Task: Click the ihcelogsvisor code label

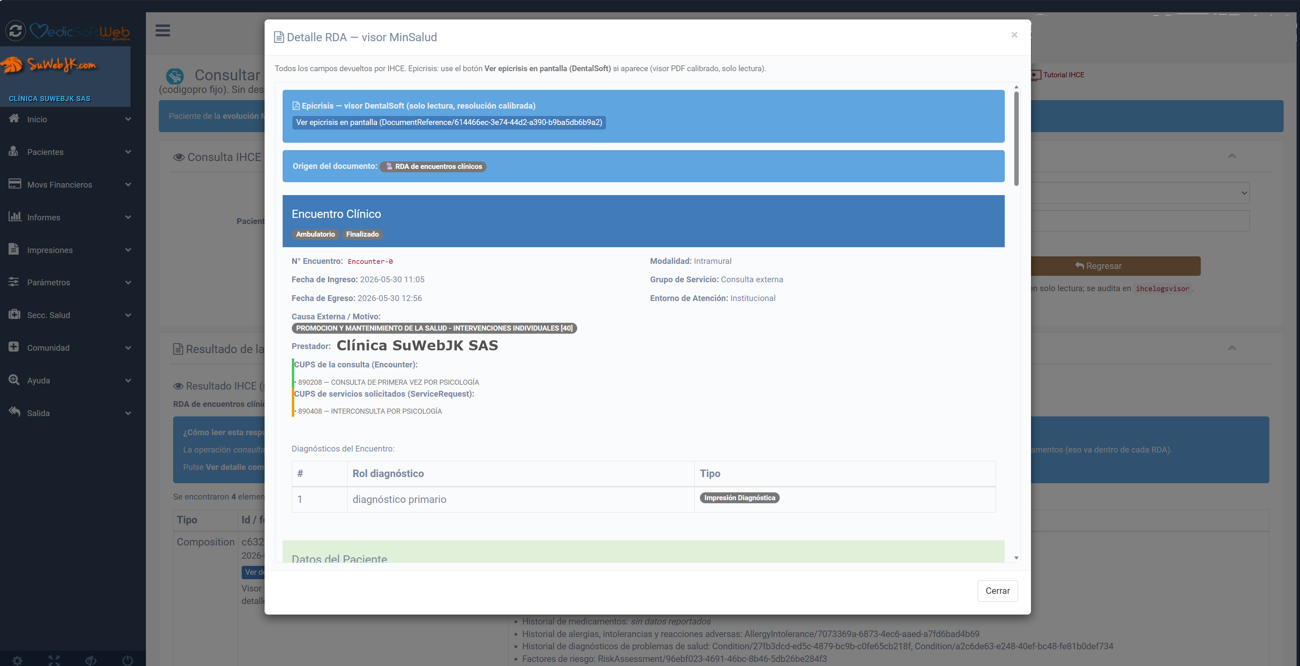Action: click(x=1162, y=289)
